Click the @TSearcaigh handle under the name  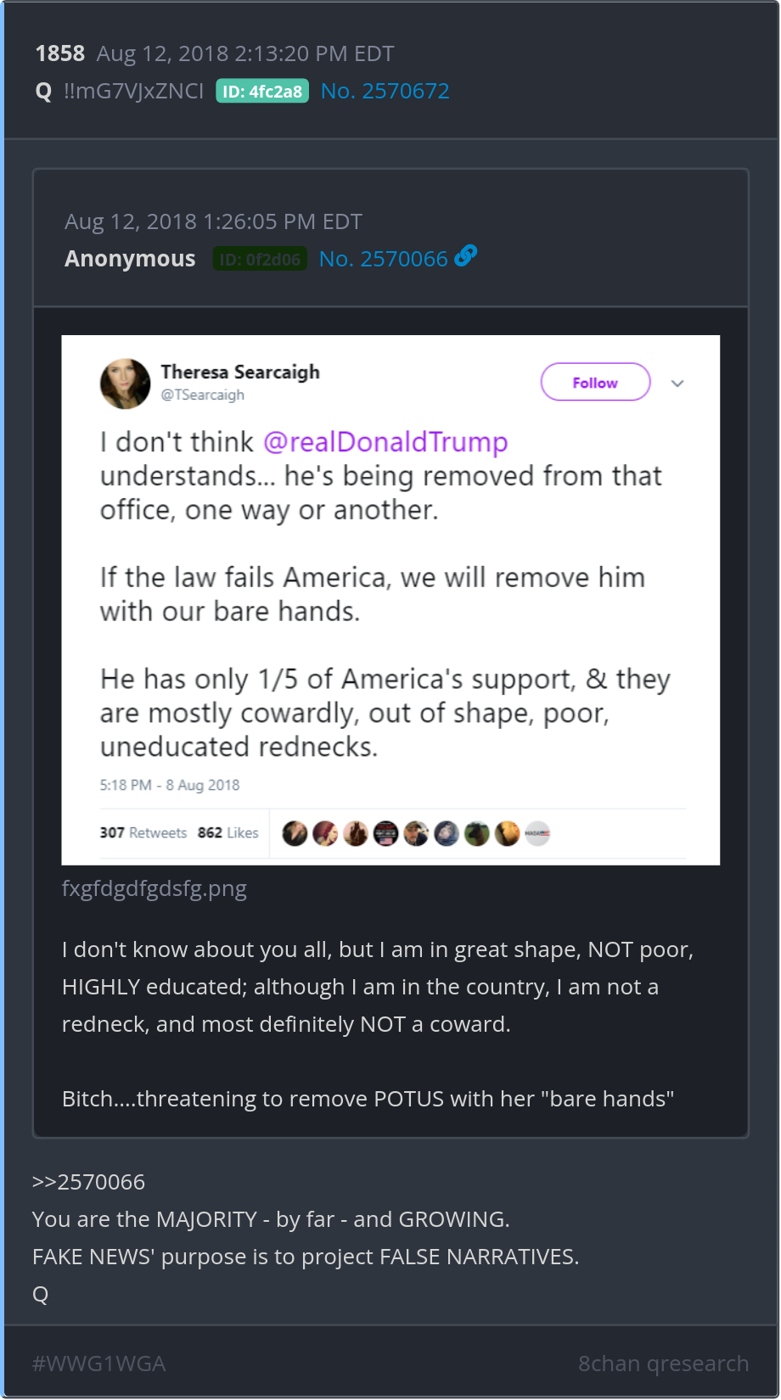pos(203,395)
